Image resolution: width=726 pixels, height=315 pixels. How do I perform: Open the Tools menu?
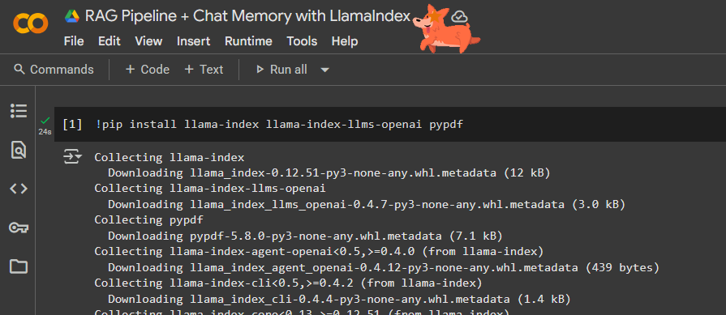point(302,41)
